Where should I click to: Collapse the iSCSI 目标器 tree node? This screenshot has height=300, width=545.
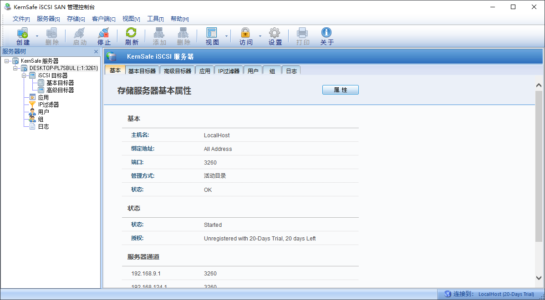(24, 75)
